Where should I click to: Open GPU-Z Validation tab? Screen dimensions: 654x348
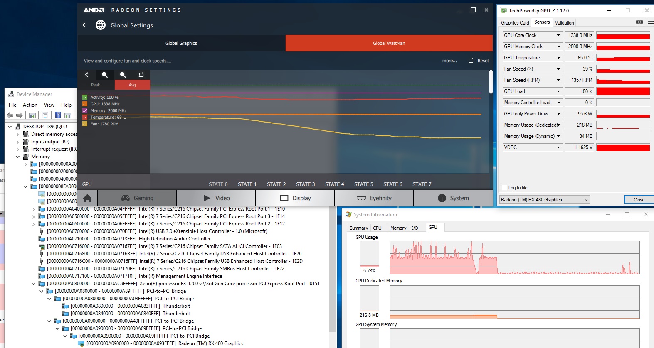pos(564,23)
